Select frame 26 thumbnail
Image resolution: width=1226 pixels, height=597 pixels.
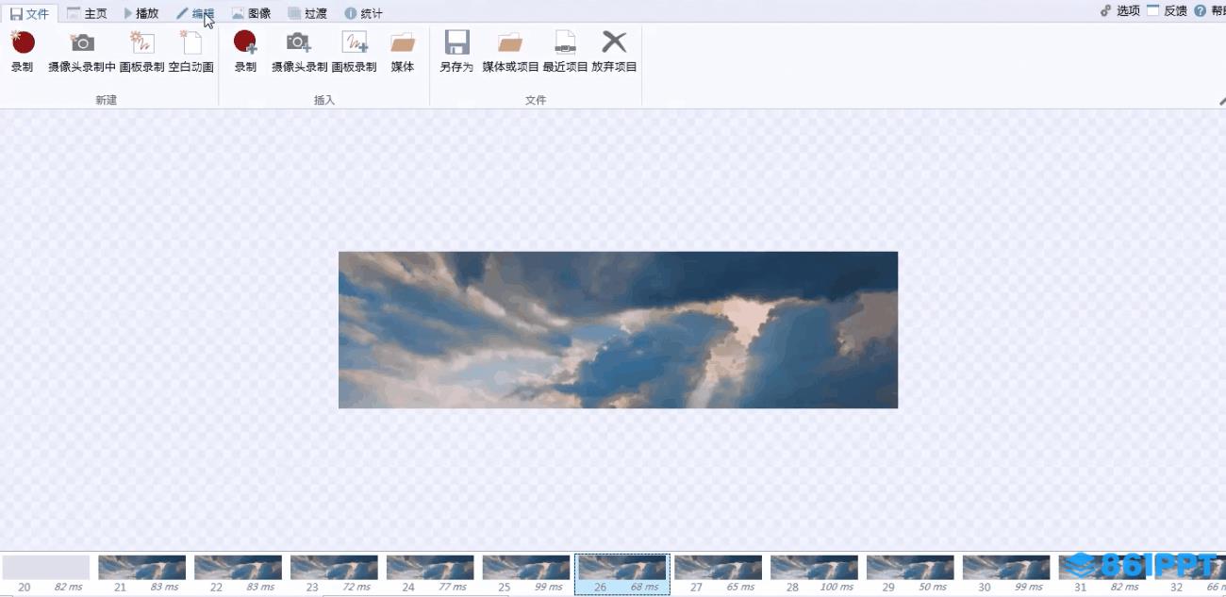(x=622, y=567)
